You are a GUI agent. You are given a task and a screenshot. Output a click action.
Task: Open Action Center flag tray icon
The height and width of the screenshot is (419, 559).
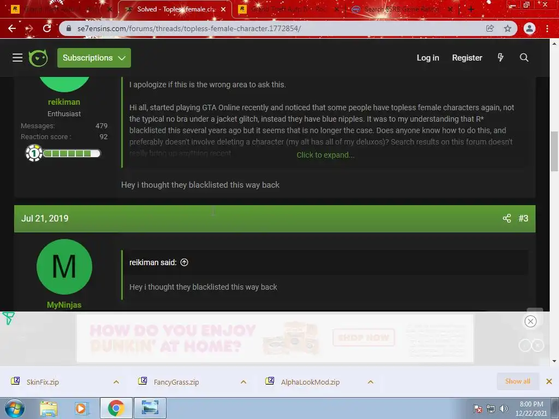[477, 409]
